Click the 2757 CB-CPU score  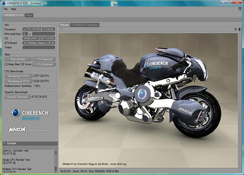41,76
